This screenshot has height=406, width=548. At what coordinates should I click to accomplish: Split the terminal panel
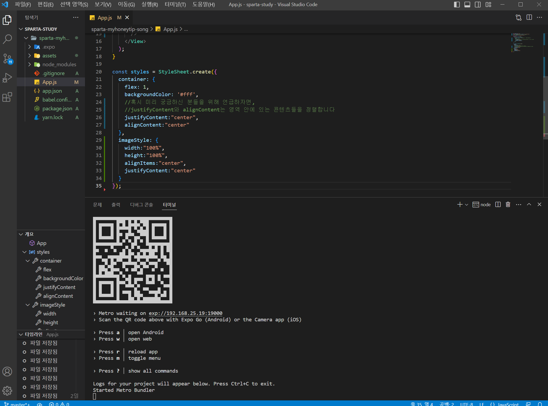pos(498,205)
